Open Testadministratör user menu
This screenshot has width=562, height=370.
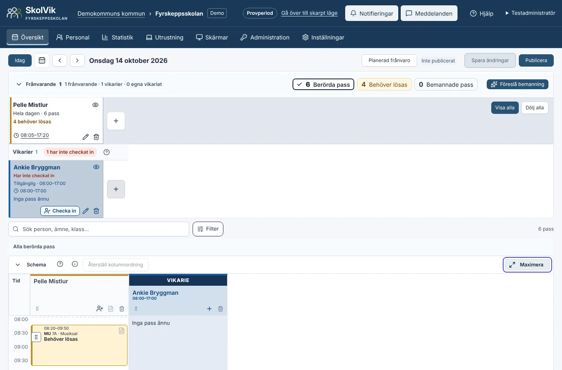(530, 13)
